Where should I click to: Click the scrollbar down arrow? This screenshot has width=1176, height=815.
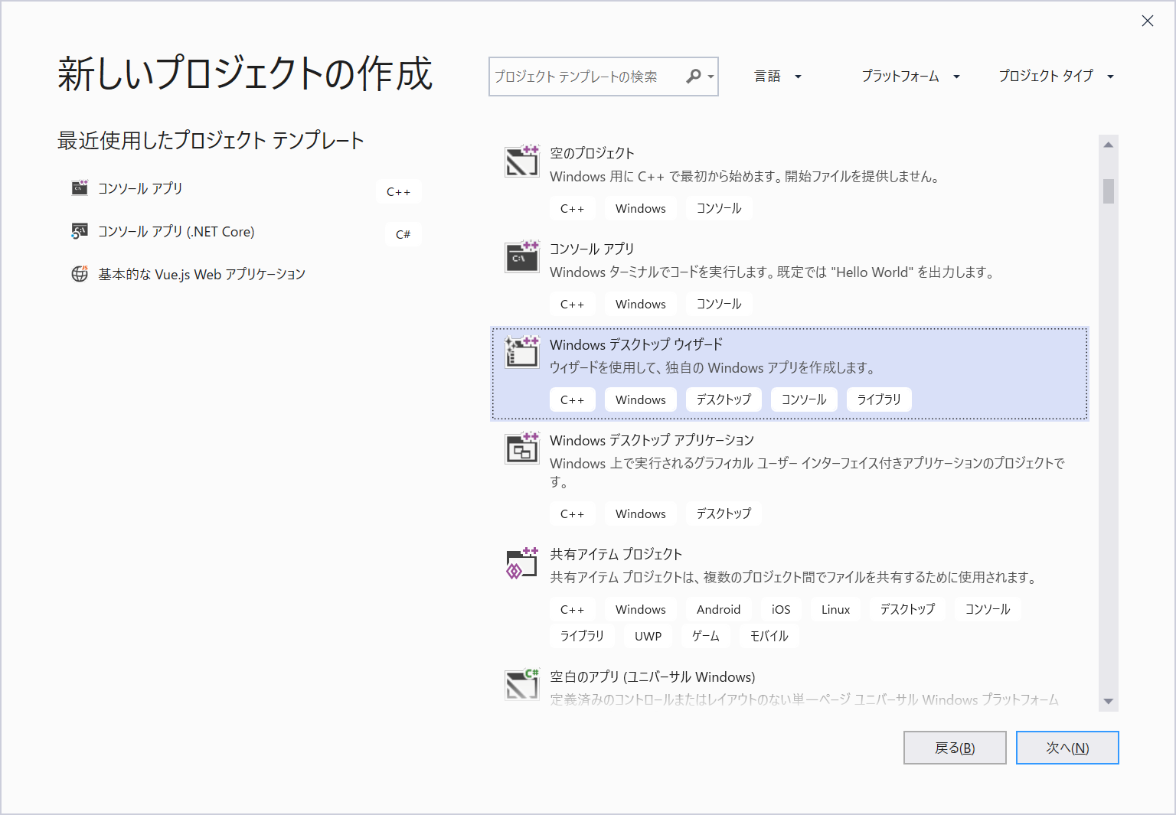[1109, 701]
